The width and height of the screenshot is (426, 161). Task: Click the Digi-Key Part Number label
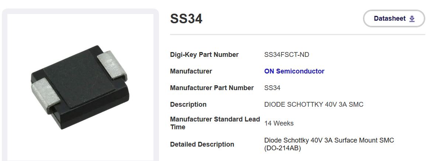click(x=204, y=55)
